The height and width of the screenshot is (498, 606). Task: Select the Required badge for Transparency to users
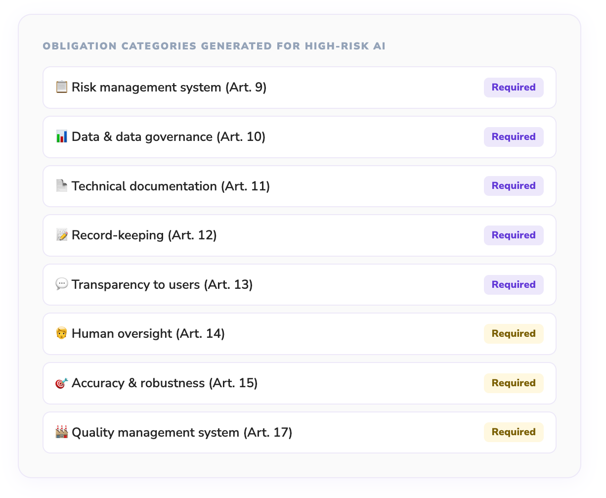point(513,285)
